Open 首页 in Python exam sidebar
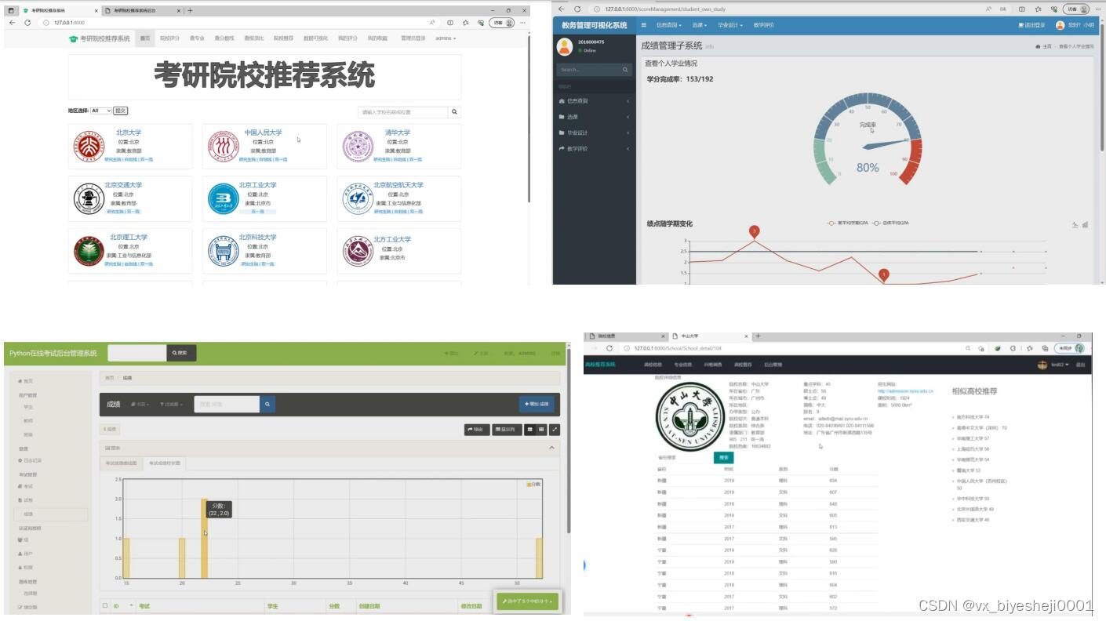Image resolution: width=1106 pixels, height=621 pixels. click(26, 380)
